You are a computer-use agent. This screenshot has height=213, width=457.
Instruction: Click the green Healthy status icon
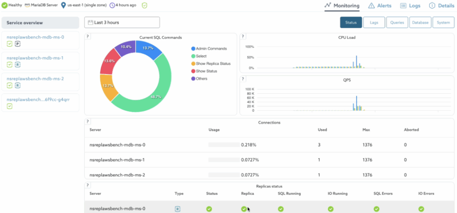[x=4, y=5]
